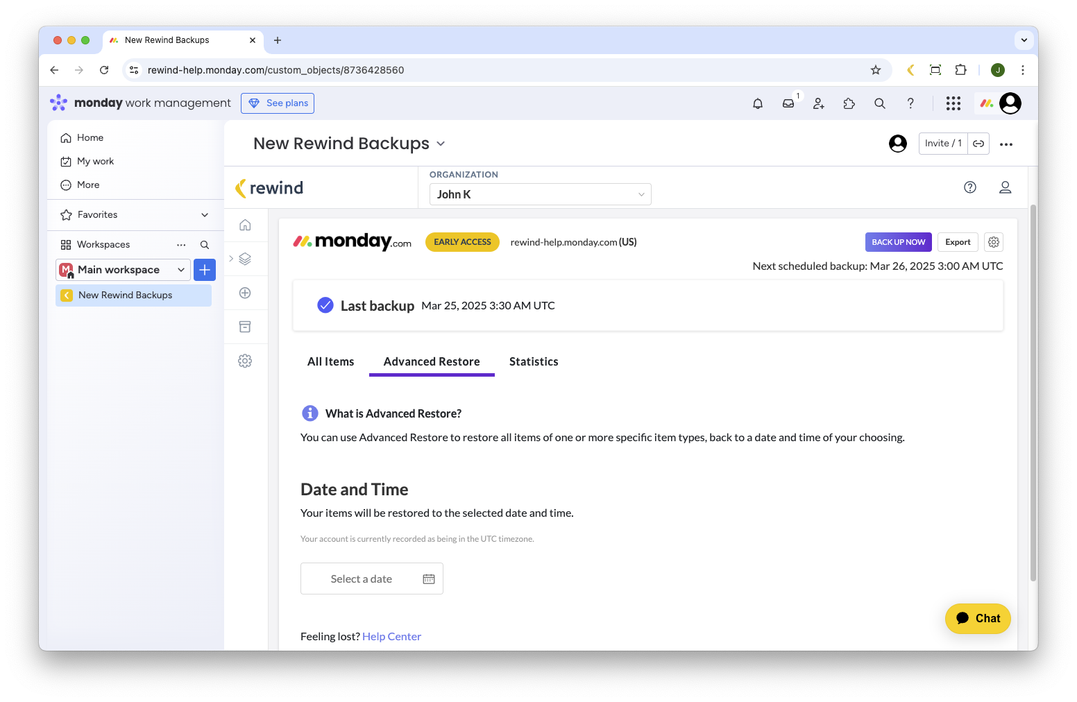Click the Select a date field
Screen dimensions: 1077x702
[x=372, y=579]
